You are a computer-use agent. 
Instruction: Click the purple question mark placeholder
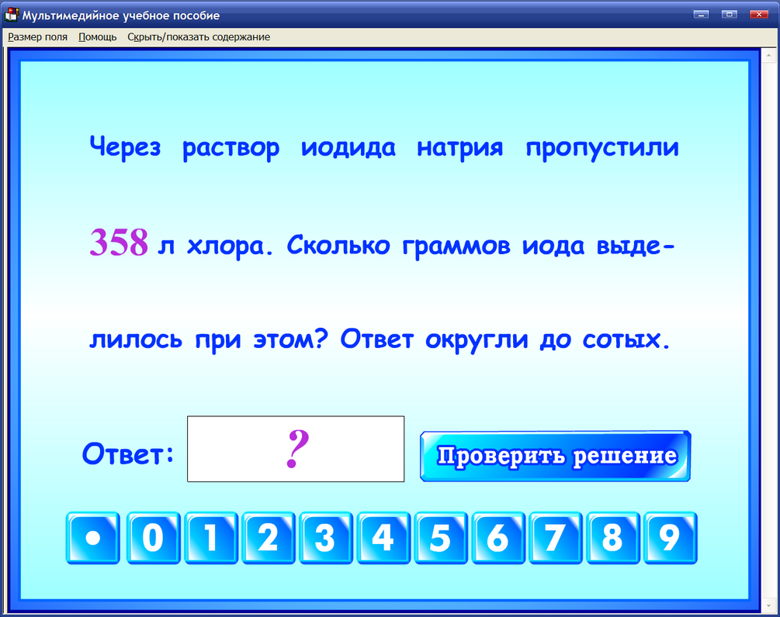295,448
